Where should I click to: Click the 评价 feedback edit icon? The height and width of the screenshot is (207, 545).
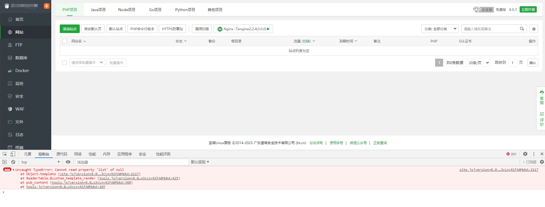point(542,114)
